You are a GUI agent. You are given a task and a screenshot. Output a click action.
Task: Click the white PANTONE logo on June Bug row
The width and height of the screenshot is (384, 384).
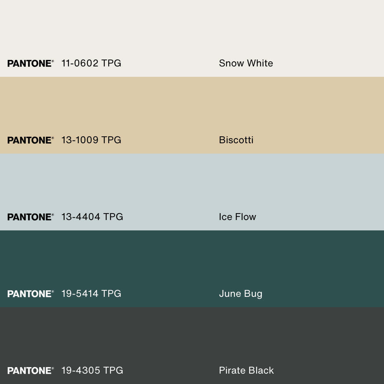pyautogui.click(x=30, y=294)
